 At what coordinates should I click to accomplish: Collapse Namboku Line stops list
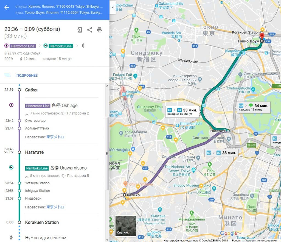(27, 177)
